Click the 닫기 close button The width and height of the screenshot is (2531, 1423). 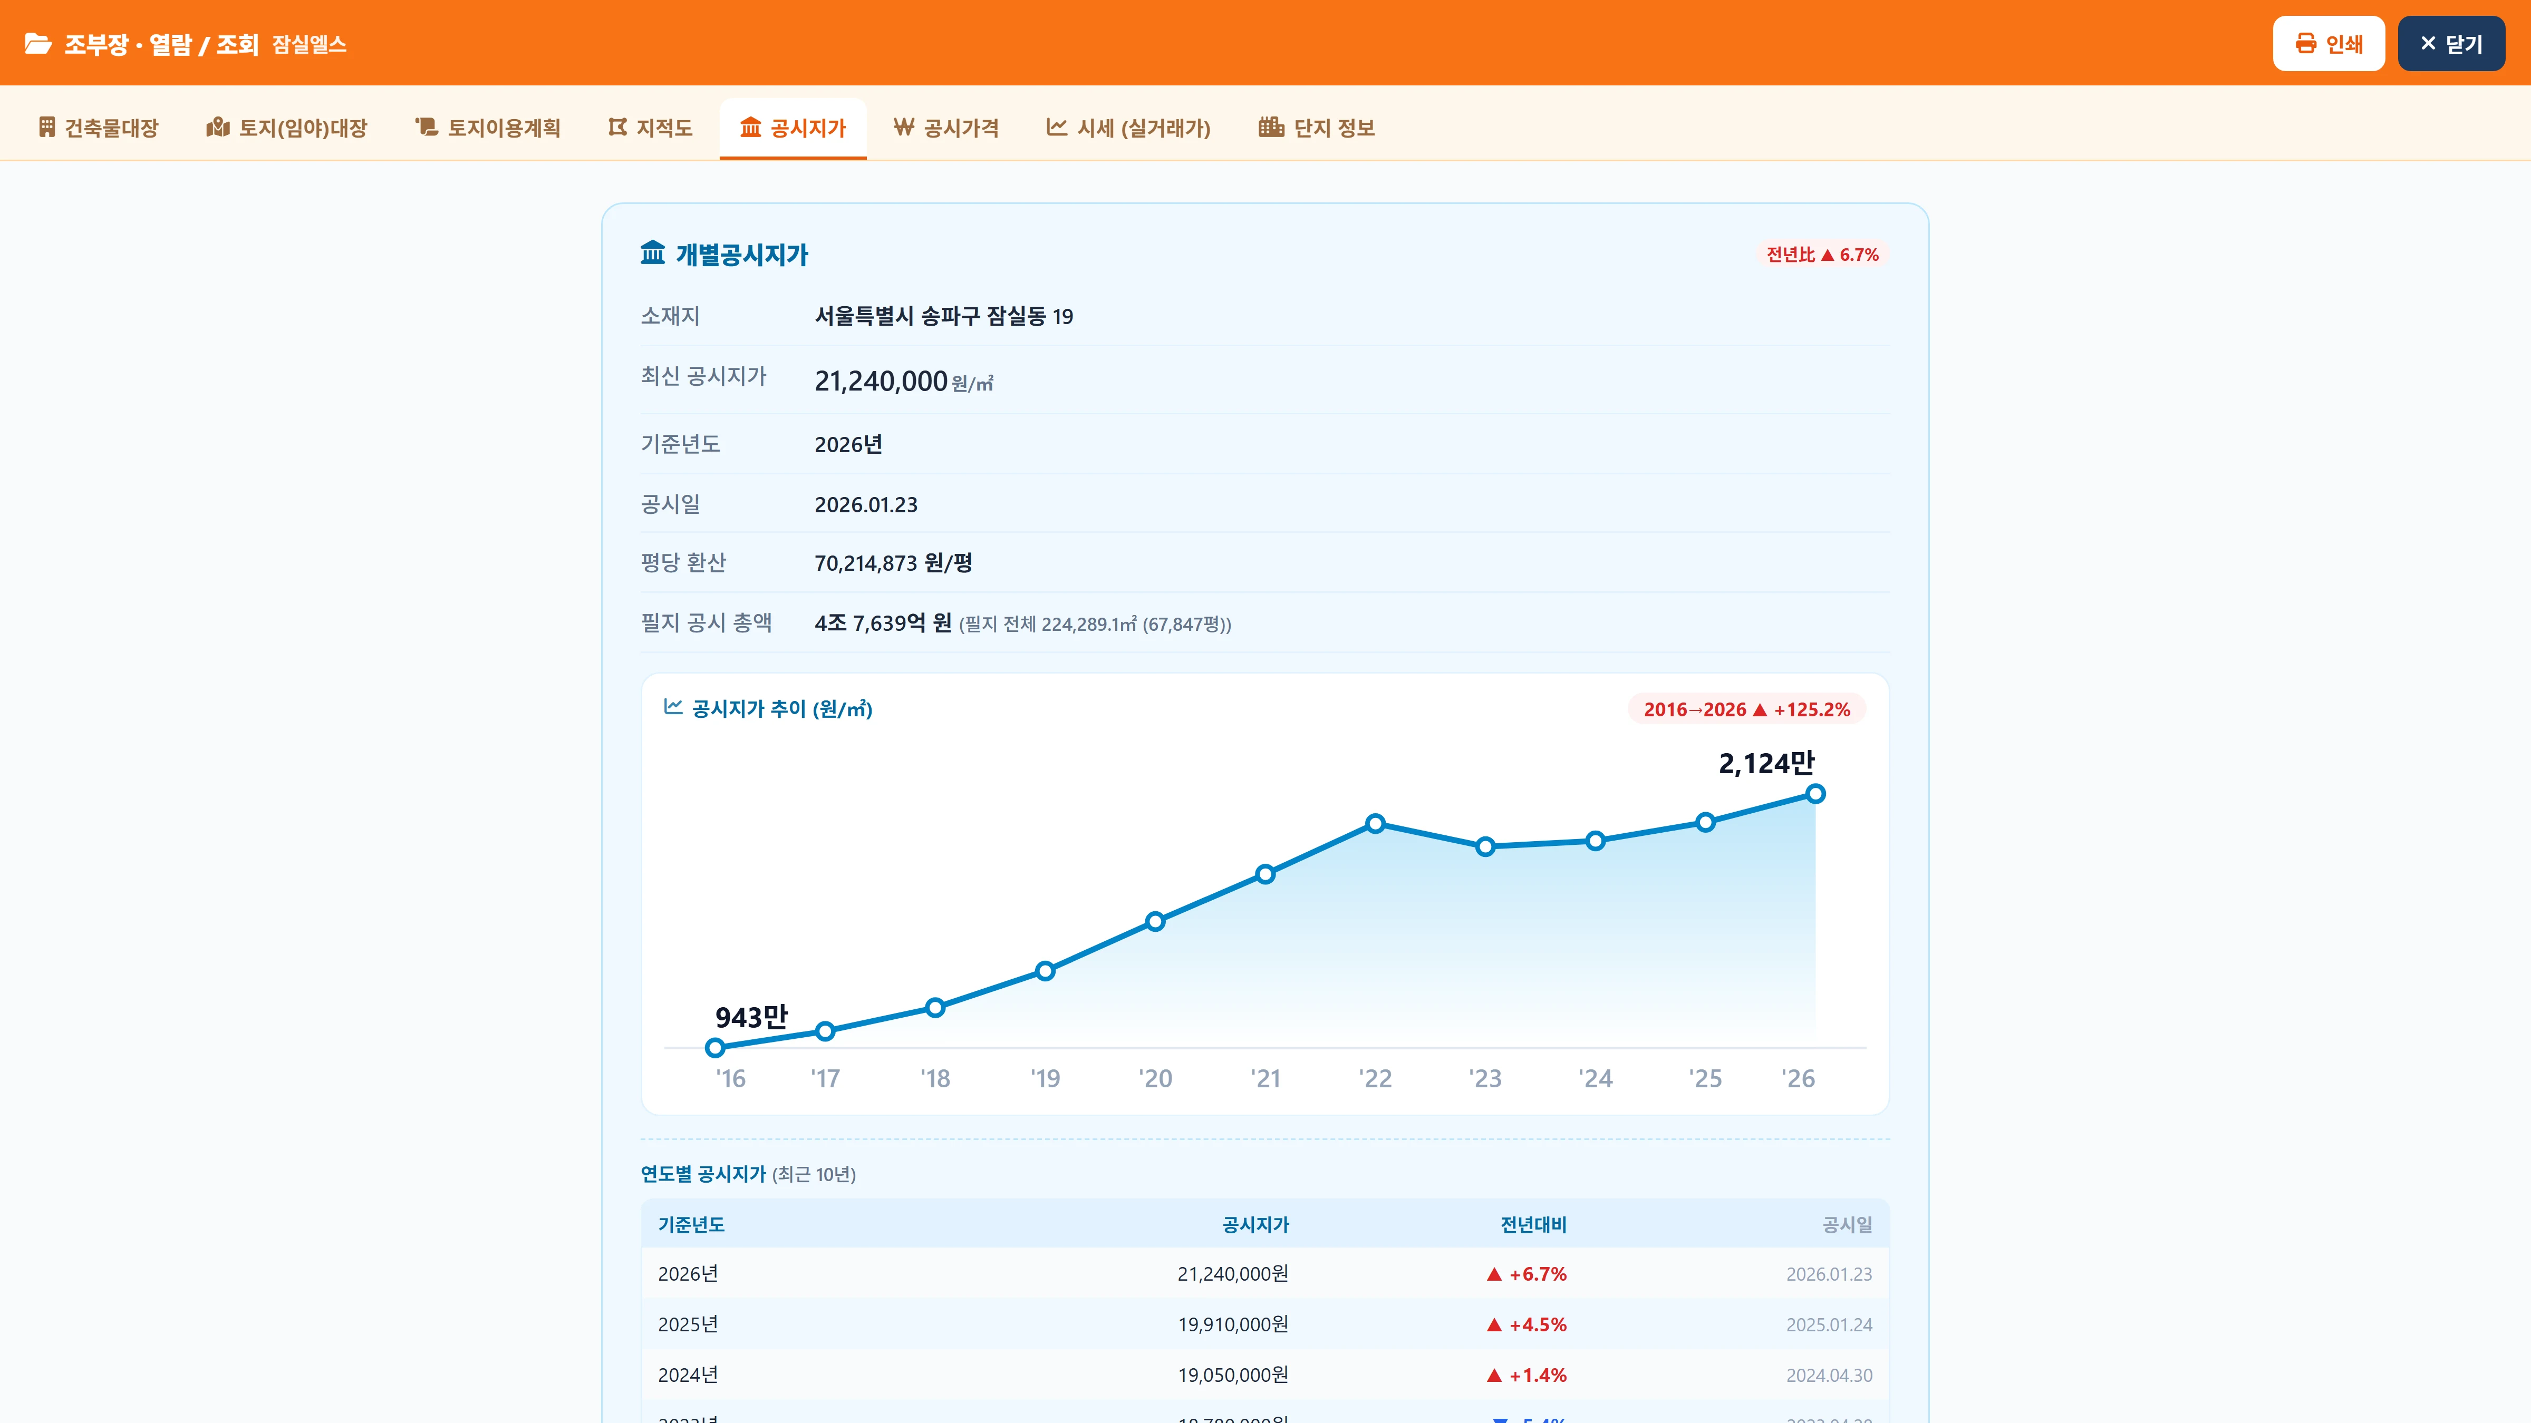click(x=2450, y=43)
